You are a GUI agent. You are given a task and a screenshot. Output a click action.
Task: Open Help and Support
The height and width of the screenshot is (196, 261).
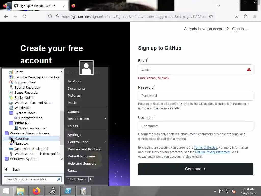[x=82, y=164]
